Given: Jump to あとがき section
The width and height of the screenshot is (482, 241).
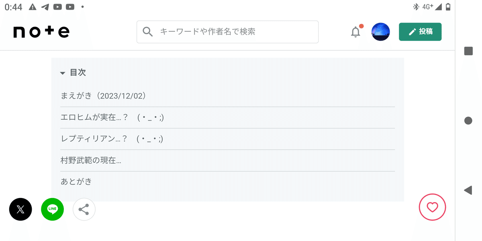Looking at the screenshot, I should tap(76, 182).
